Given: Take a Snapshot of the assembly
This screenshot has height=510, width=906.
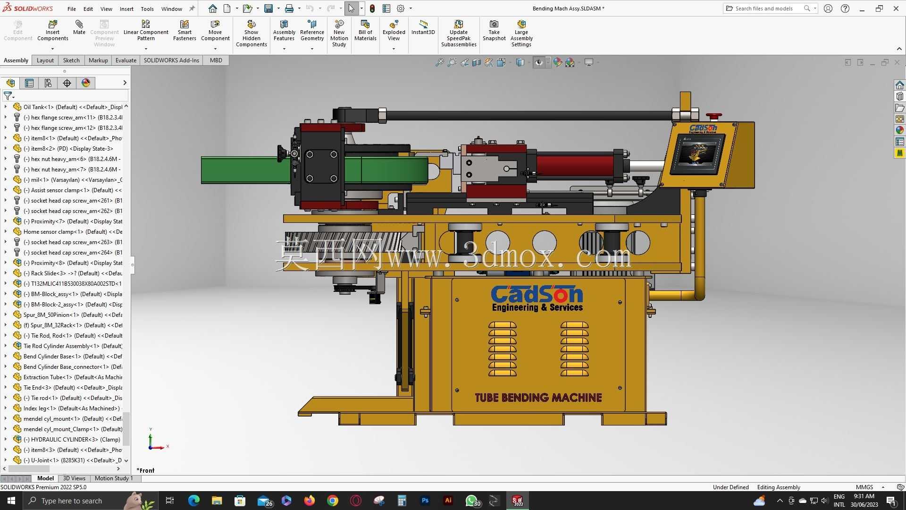Looking at the screenshot, I should click(x=494, y=30).
